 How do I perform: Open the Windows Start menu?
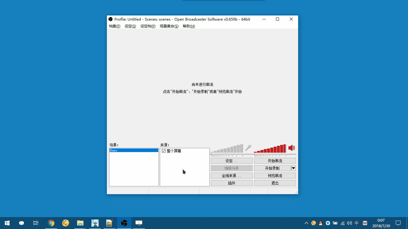point(7,223)
